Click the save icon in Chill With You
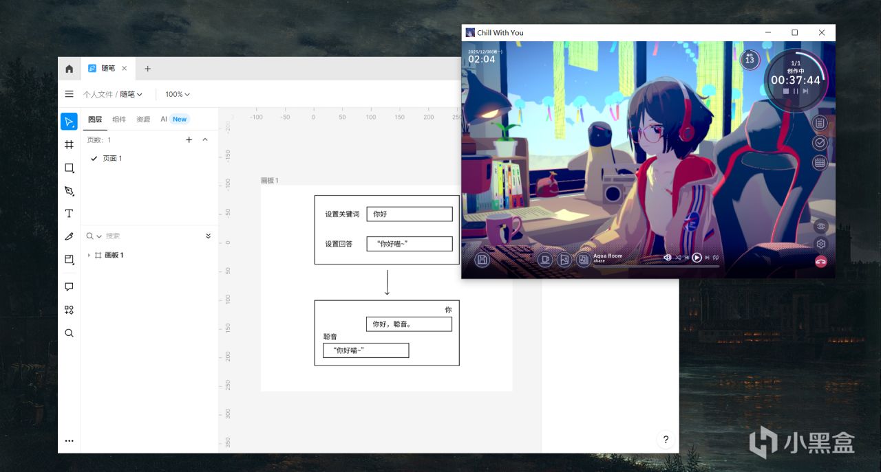Viewport: 881px width, 472px height. pyautogui.click(x=482, y=260)
